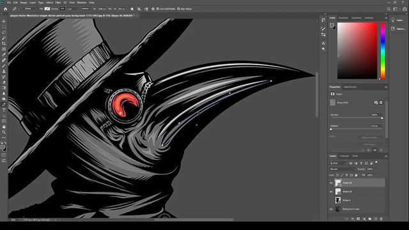
Task: Open the Image menu
Action: click(24, 3)
